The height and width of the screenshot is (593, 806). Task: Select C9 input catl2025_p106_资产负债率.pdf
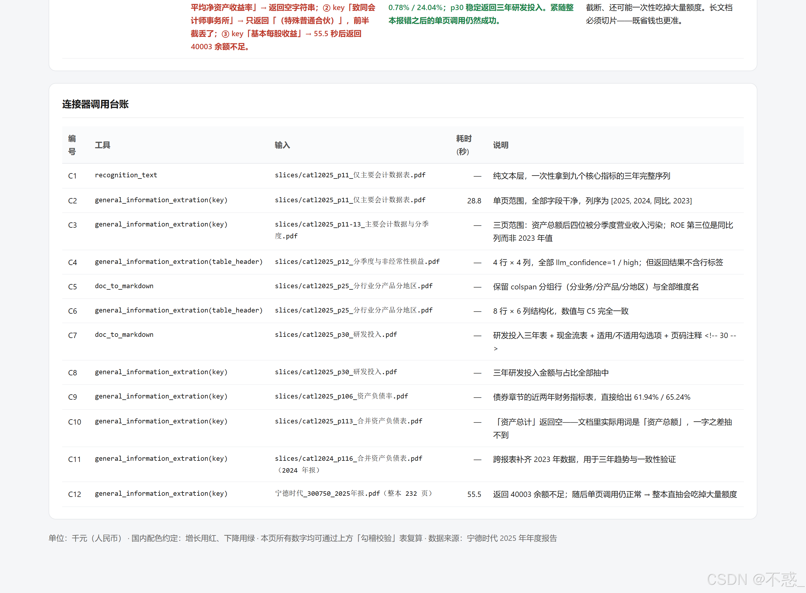(341, 396)
